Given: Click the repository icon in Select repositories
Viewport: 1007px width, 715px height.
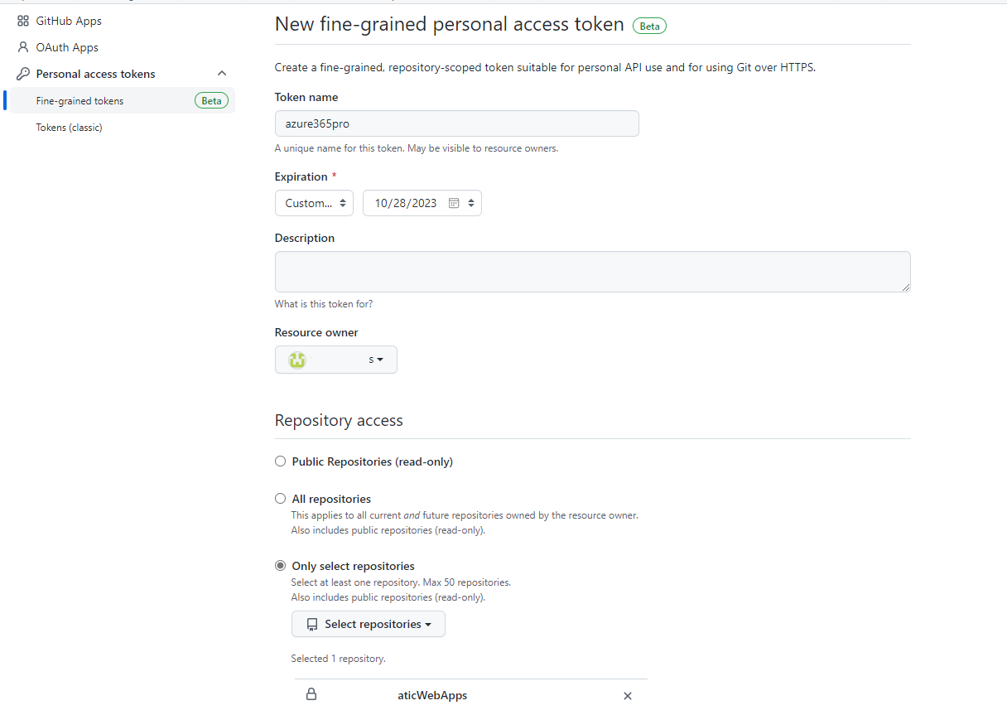Looking at the screenshot, I should tap(311, 624).
